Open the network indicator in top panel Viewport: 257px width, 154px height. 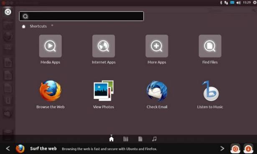(226, 3)
